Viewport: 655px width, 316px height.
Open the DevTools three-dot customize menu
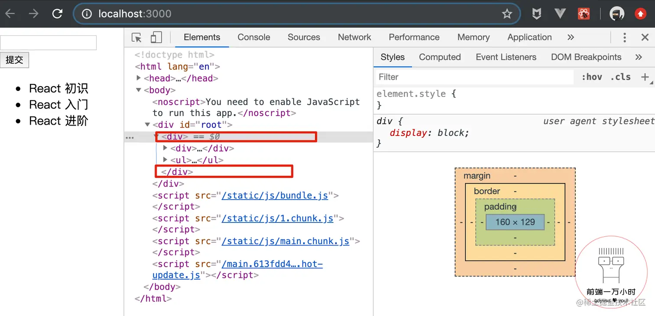click(624, 38)
